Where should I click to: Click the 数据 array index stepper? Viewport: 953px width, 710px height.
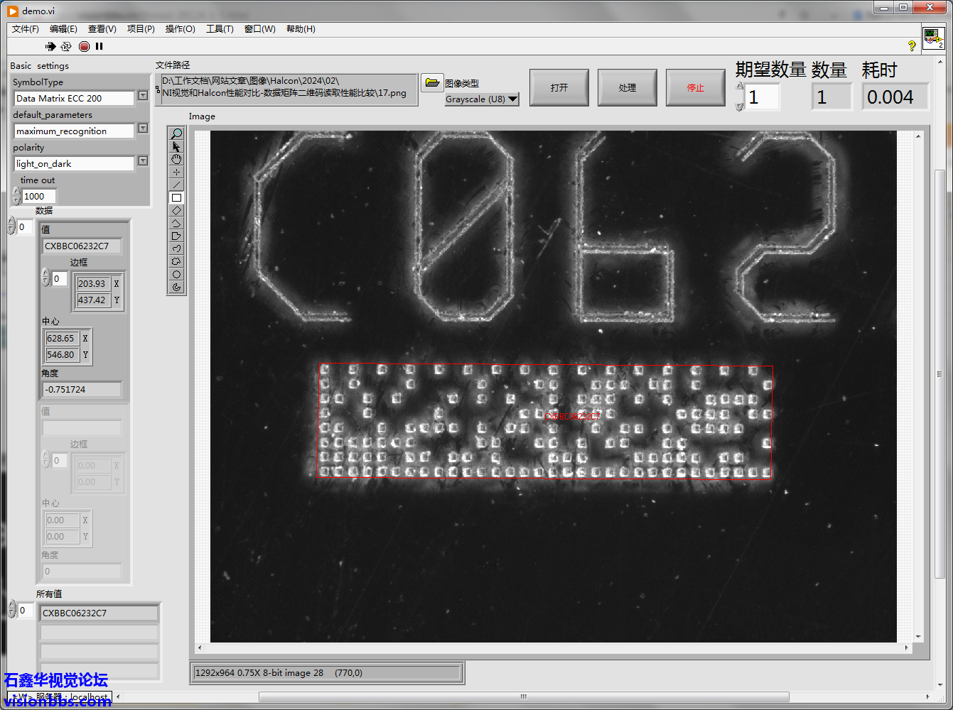(11, 226)
